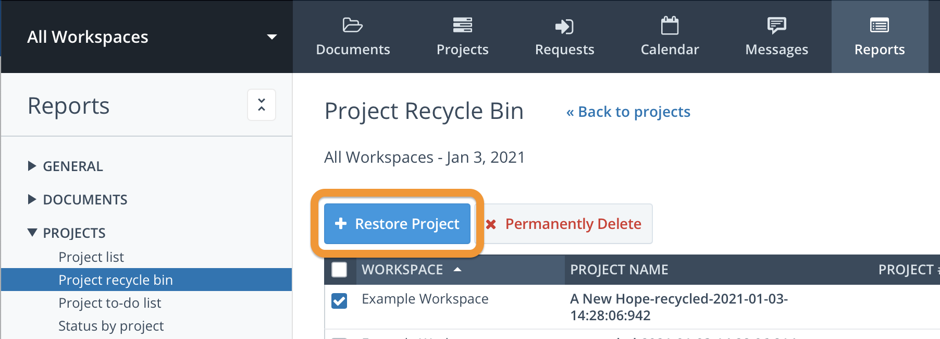The height and width of the screenshot is (339, 940).
Task: Click the Reports list icon
Action: point(880,25)
